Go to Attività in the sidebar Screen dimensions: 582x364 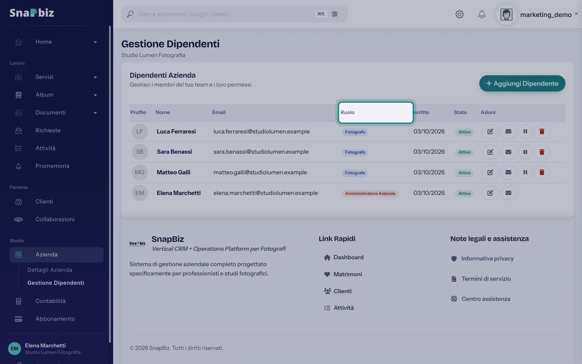click(56, 148)
